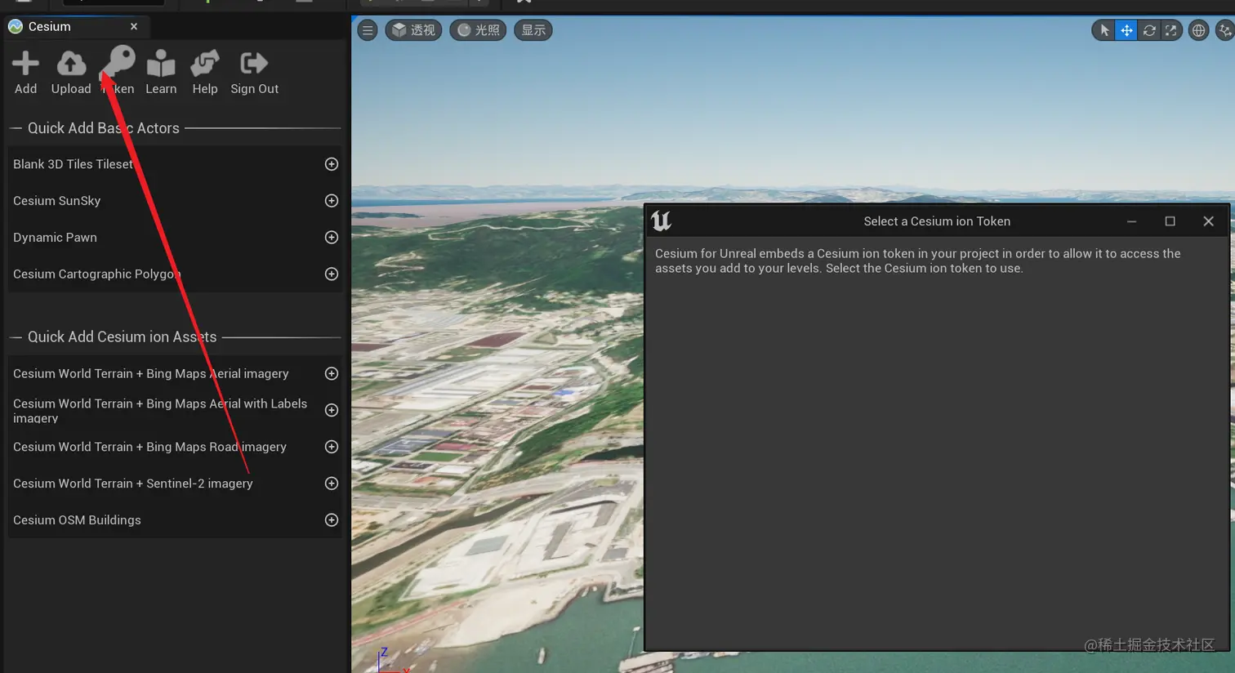Open the viewport hamburger options menu
Image resolution: width=1235 pixels, height=673 pixels.
368,30
